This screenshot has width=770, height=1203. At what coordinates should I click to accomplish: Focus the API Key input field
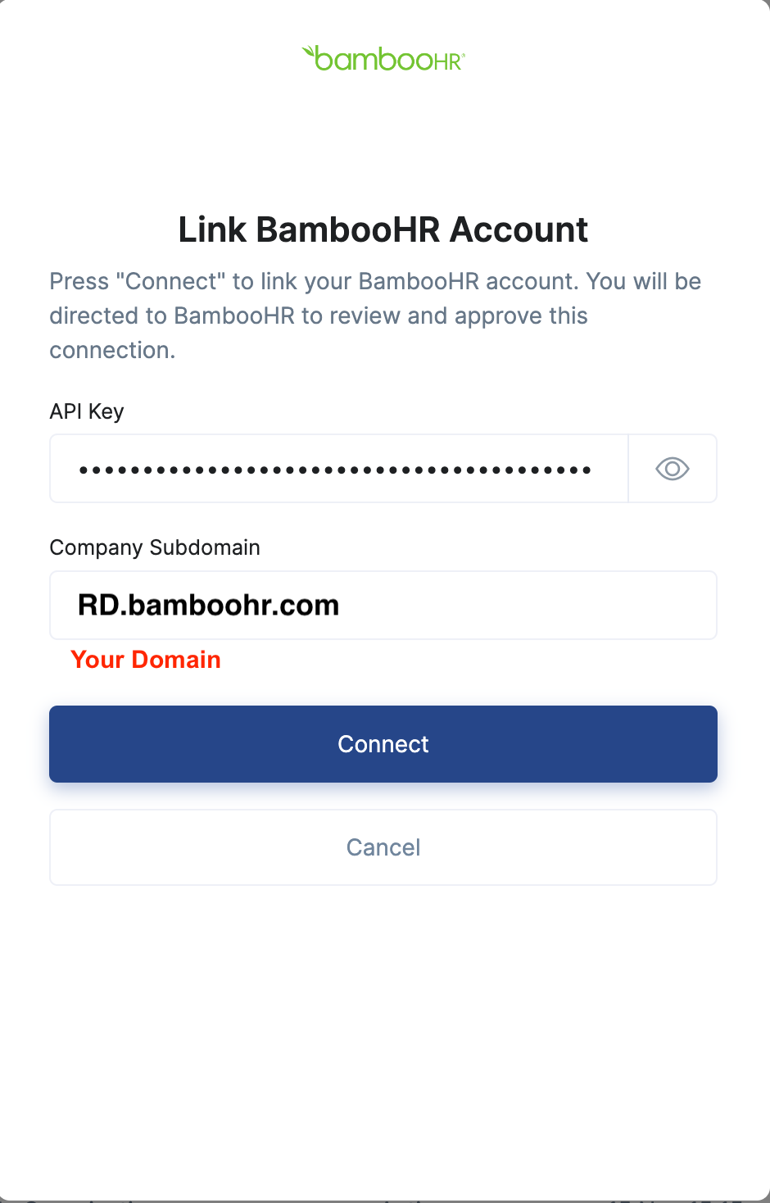pos(339,469)
